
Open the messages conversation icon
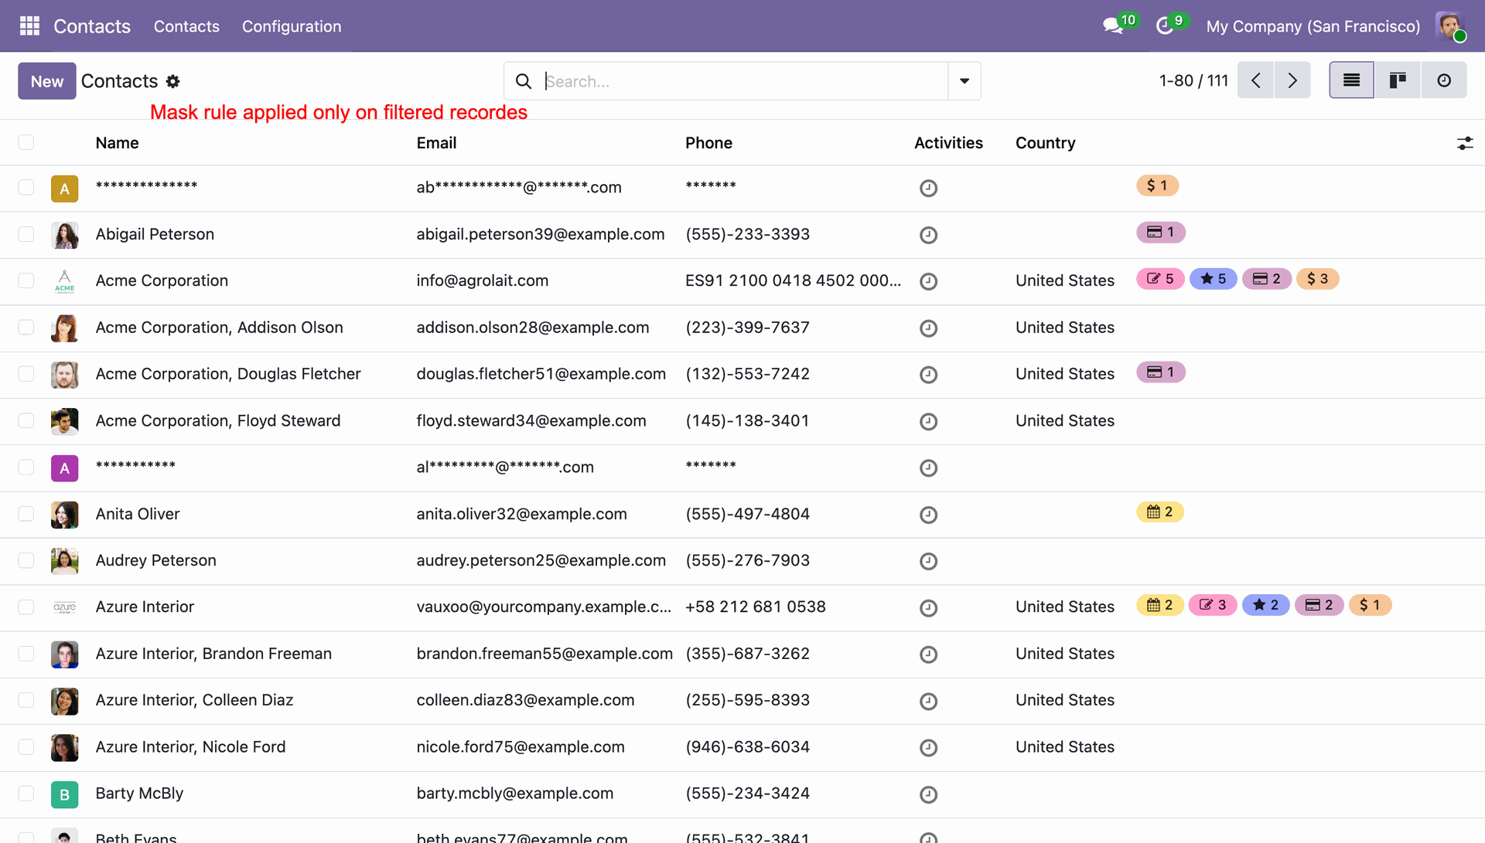tap(1113, 26)
